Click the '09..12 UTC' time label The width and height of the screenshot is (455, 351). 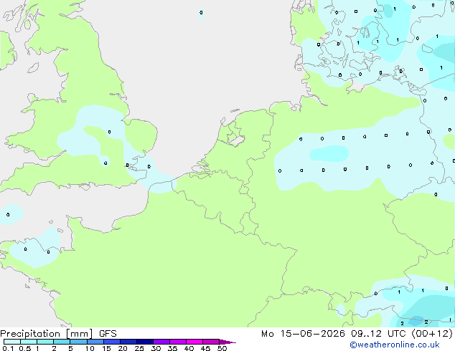coord(378,334)
